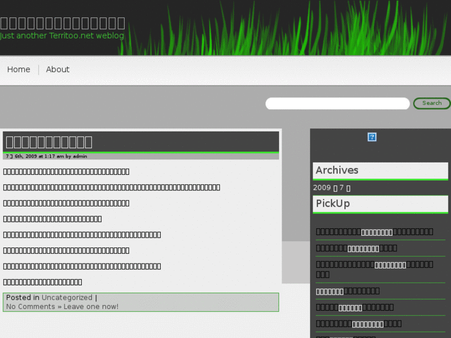Click No Comments » Leave one now! link
The image size is (451, 338).
62,306
